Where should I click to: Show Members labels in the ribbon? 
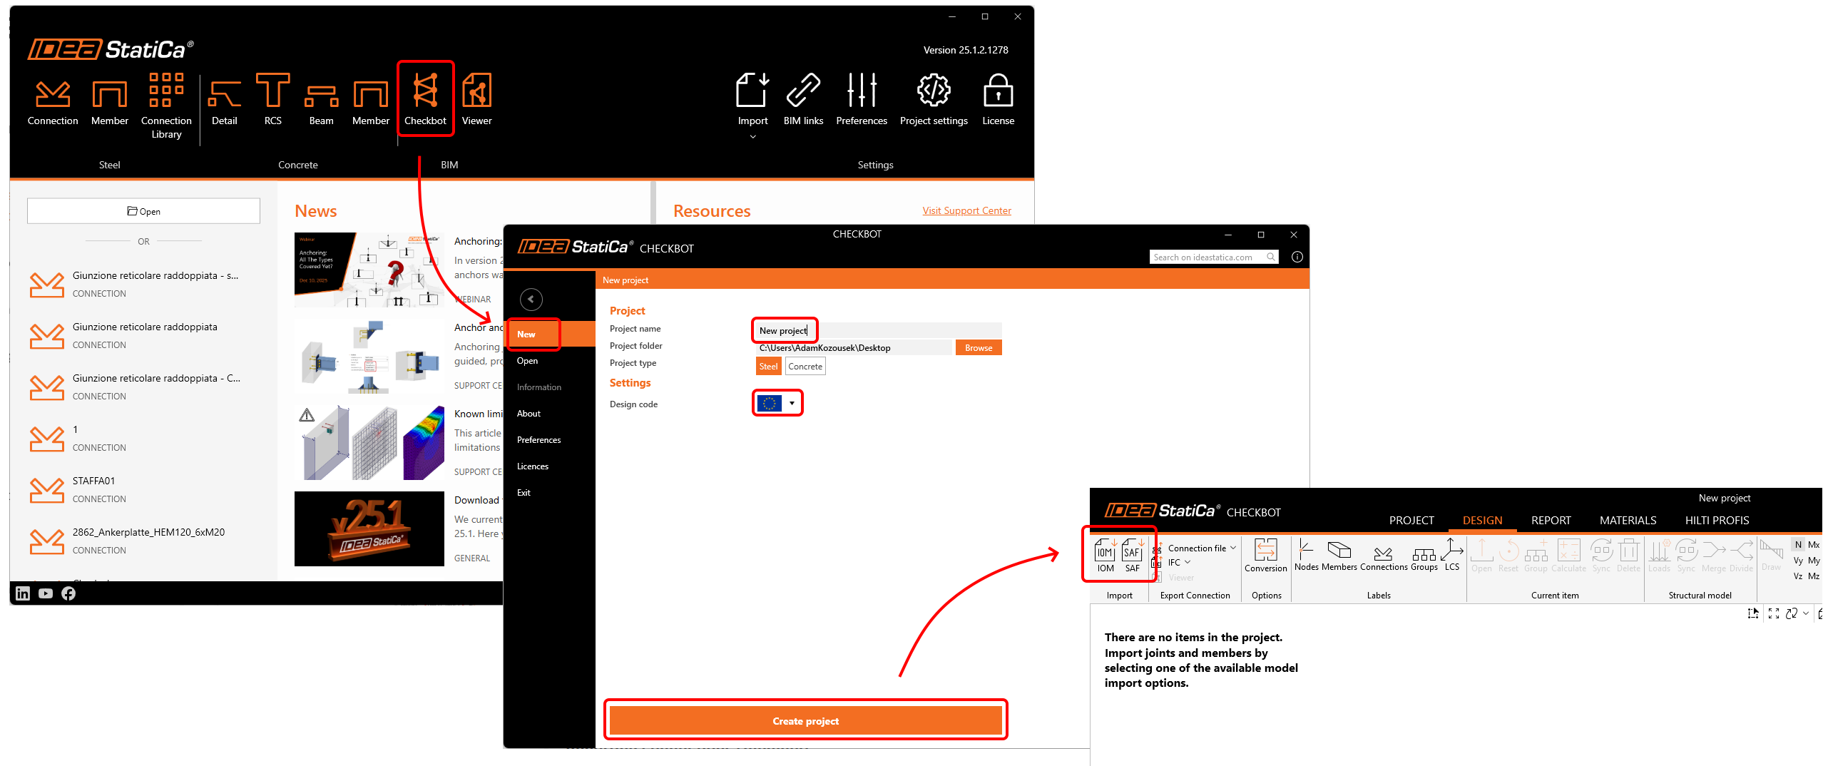tap(1339, 556)
